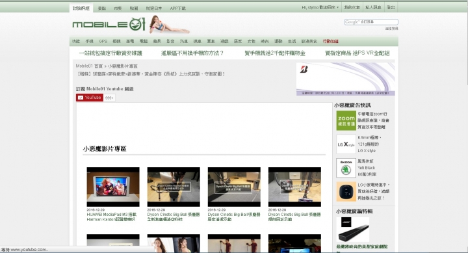
Task: Open the 遊戲 category menu
Action: (x=224, y=41)
